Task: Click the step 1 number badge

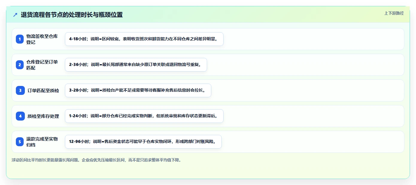Action: point(20,39)
